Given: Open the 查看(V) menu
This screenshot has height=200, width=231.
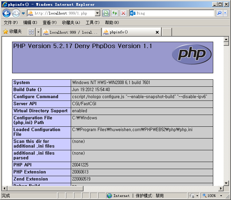Looking at the screenshot, I should [x=50, y=23].
